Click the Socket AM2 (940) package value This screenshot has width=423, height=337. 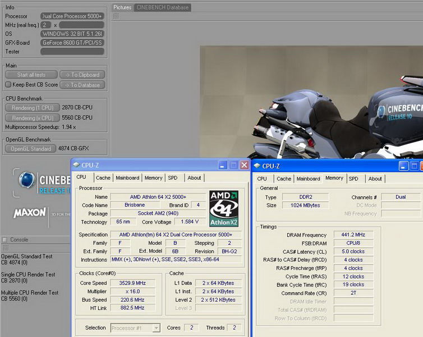click(x=158, y=213)
